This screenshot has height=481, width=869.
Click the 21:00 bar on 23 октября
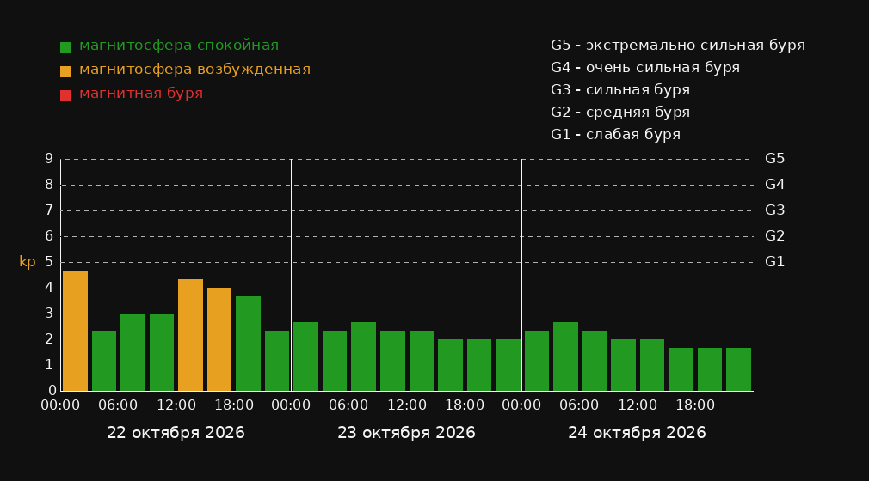[x=508, y=365]
